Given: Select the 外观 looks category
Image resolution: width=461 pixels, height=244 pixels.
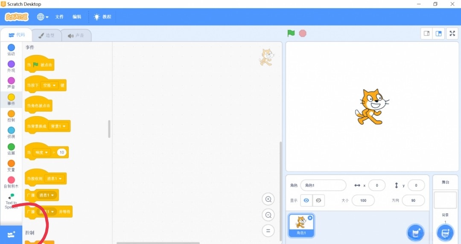Looking at the screenshot, I should pyautogui.click(x=11, y=66).
